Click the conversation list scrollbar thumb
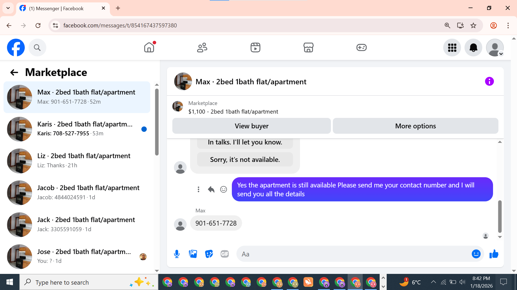 [x=157, y=122]
